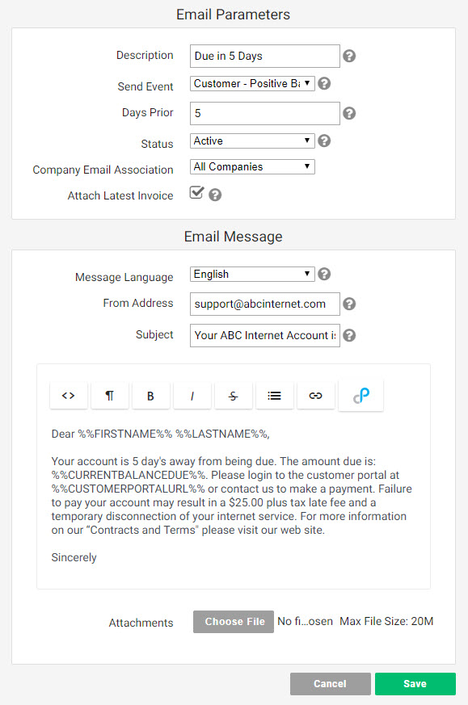Image resolution: width=468 pixels, height=705 pixels.
Task: Open the variable insertion tool with P logo
Action: pos(360,395)
